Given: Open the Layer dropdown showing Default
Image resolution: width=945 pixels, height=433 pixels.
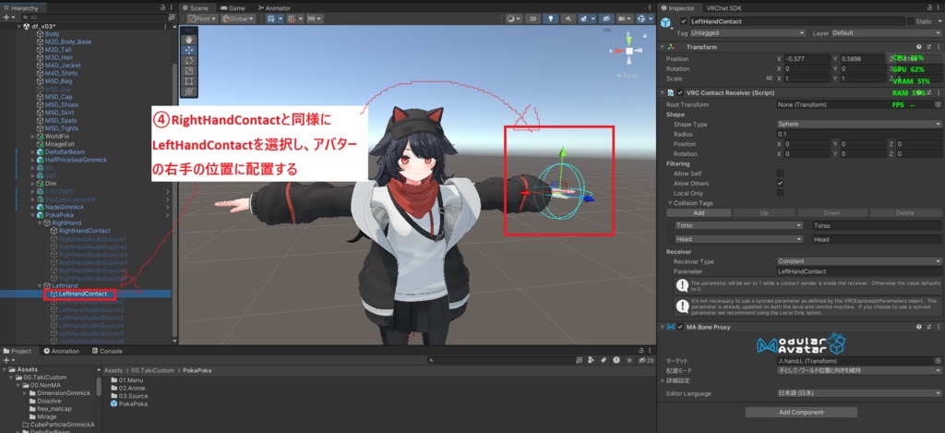Looking at the screenshot, I should click(886, 33).
